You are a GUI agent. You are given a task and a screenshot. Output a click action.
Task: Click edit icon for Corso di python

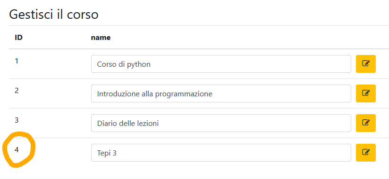pos(366,64)
